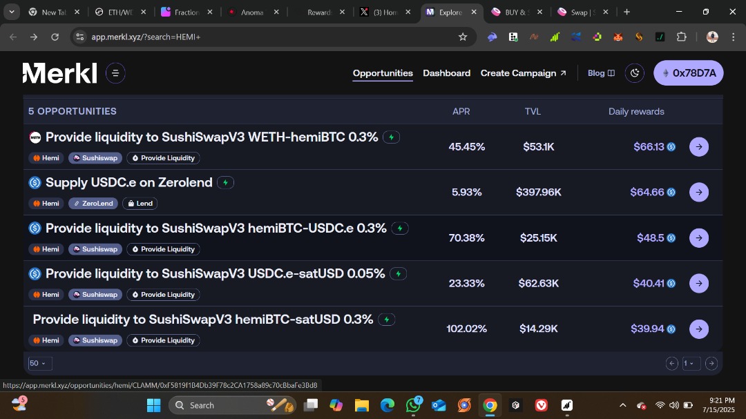Click the $397.96K TVL value
The image size is (746, 419).
(539, 192)
